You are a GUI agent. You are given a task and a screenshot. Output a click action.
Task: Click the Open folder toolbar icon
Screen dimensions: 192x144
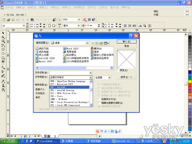8,20
